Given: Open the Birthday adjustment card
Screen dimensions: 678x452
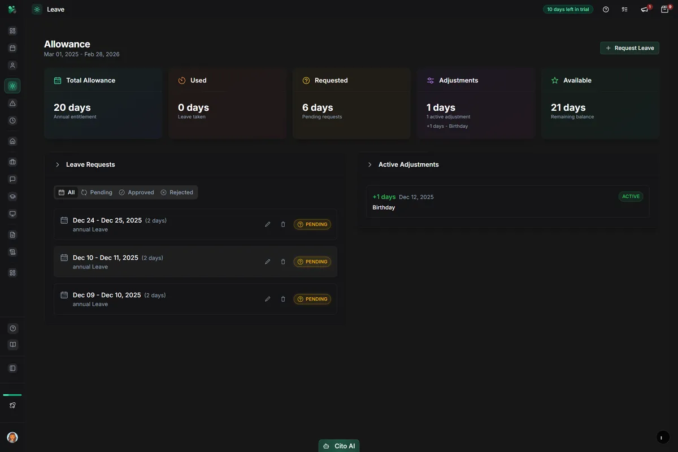Looking at the screenshot, I should pyautogui.click(x=508, y=202).
